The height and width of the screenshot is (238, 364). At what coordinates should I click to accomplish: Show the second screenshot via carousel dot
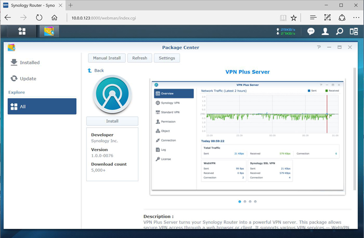pyautogui.click(x=245, y=201)
